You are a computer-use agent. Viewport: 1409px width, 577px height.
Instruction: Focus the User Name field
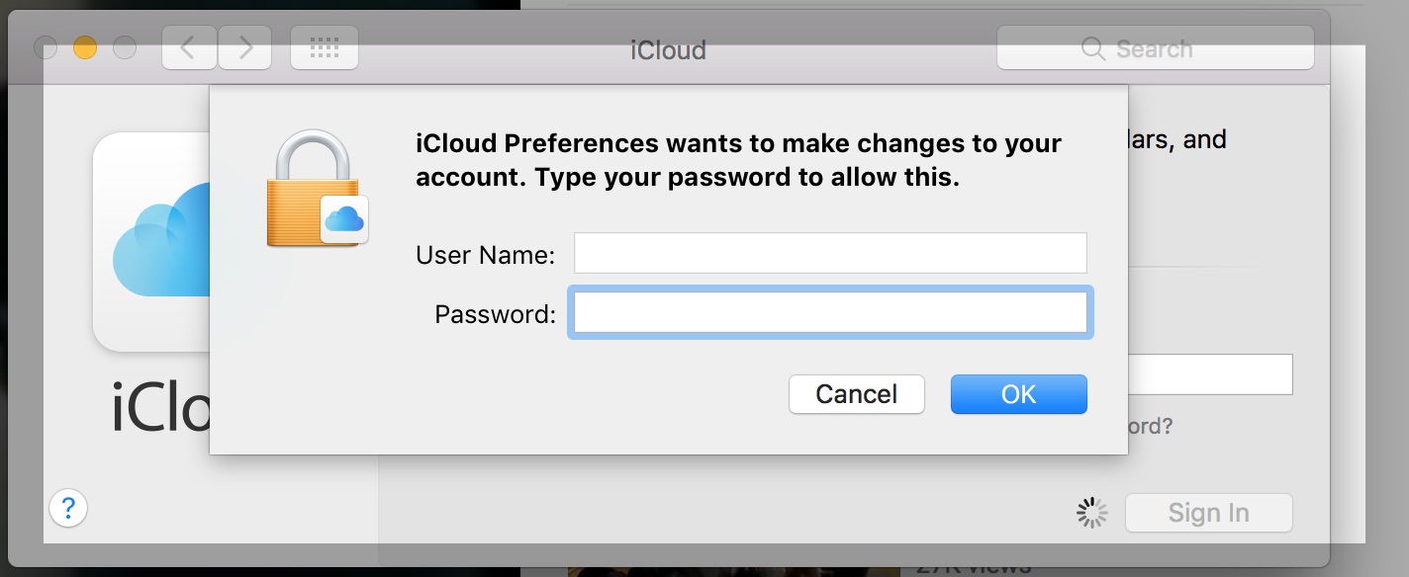click(830, 254)
